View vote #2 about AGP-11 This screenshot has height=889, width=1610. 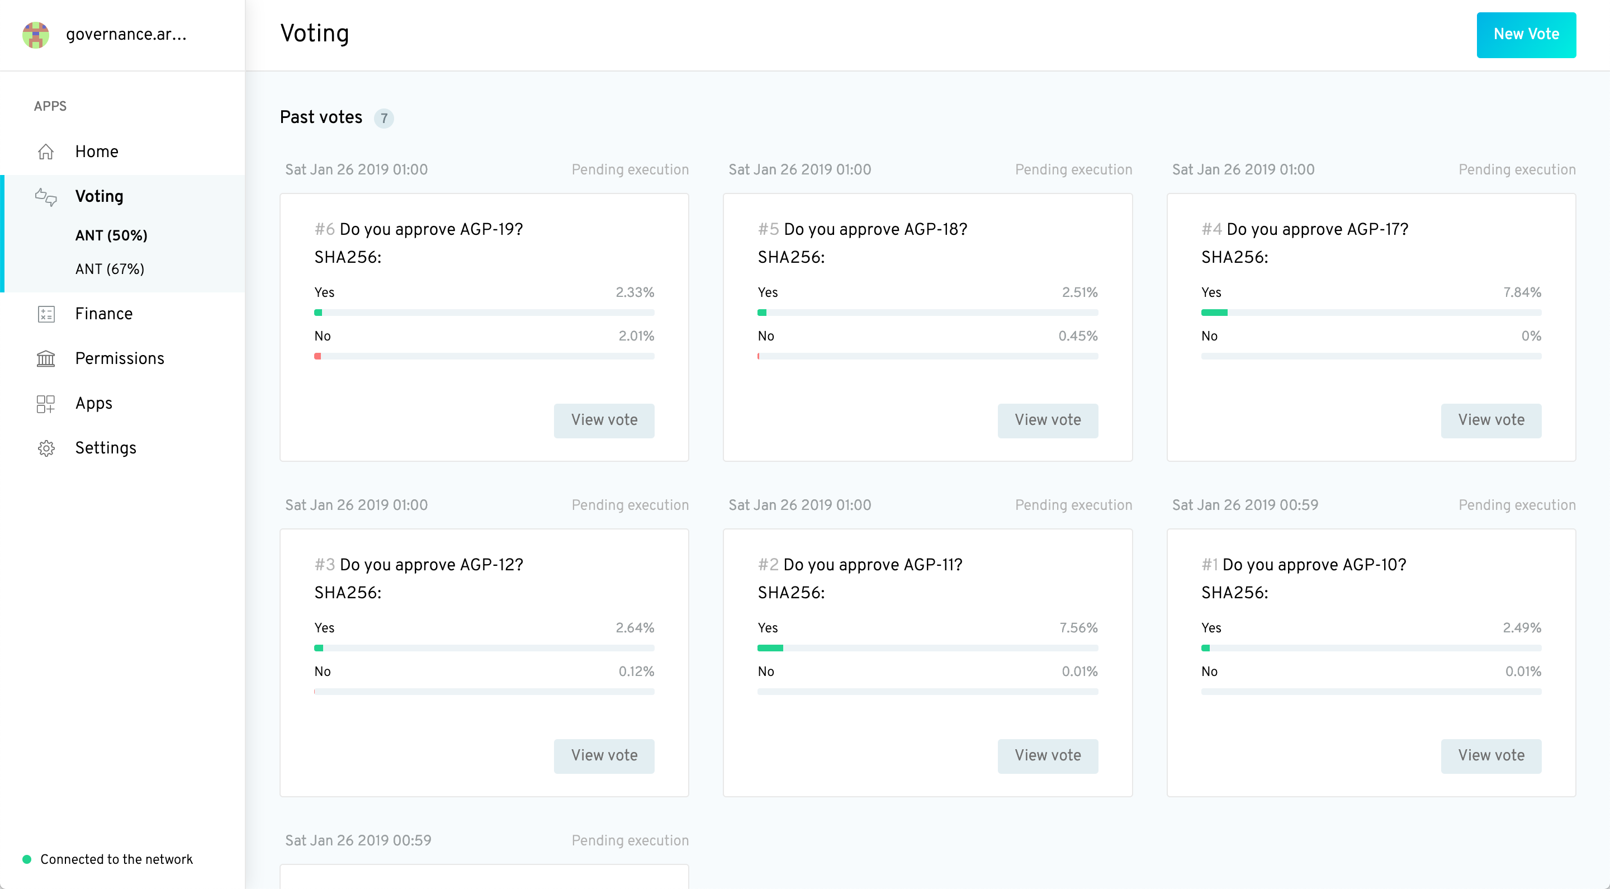pyautogui.click(x=1047, y=755)
